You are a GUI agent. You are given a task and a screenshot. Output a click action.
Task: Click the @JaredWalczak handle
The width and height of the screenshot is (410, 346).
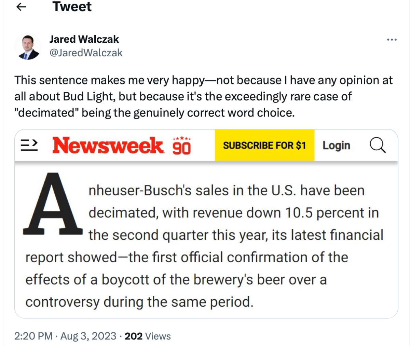pos(86,53)
